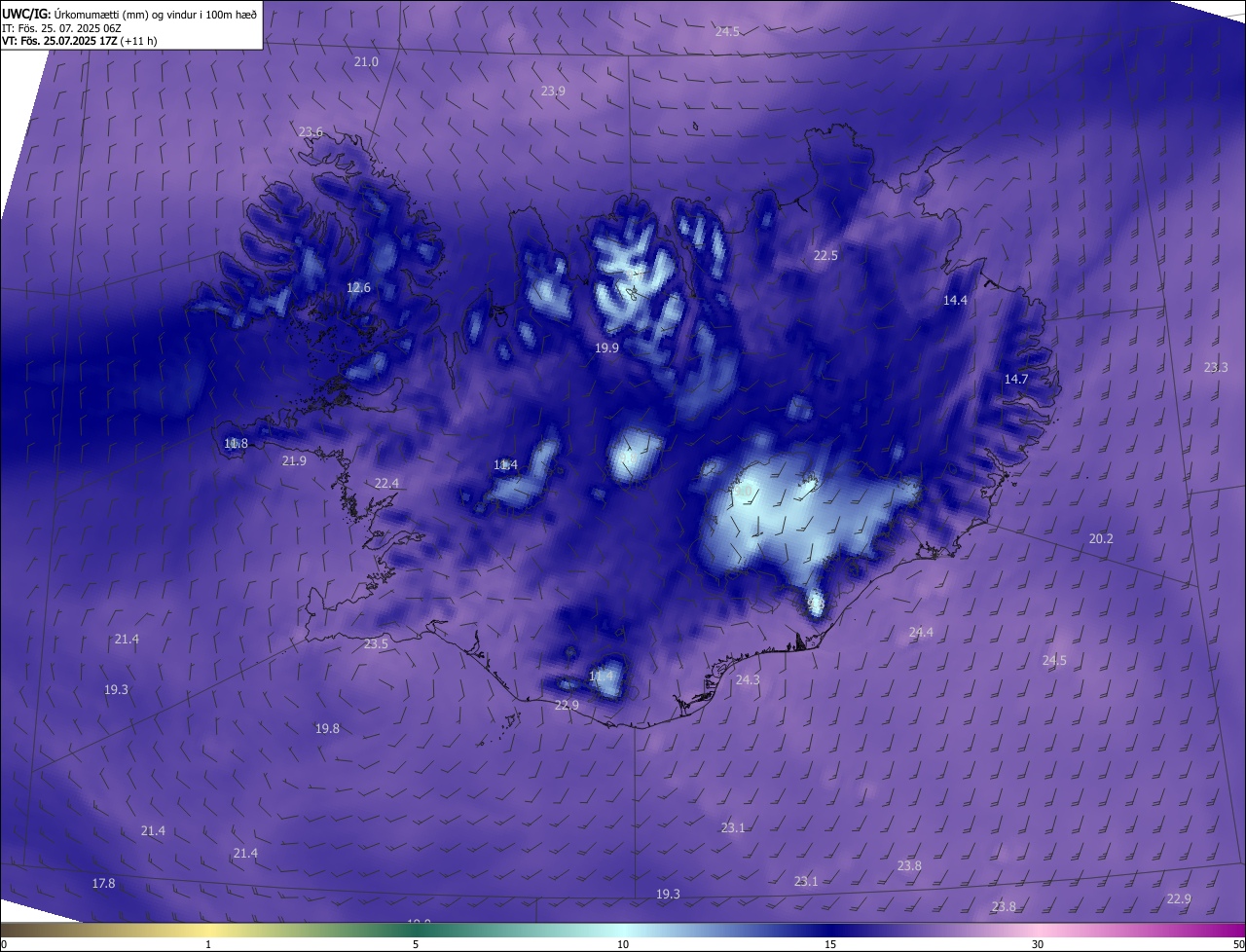Click the 20.2 value on the map

tap(1101, 538)
